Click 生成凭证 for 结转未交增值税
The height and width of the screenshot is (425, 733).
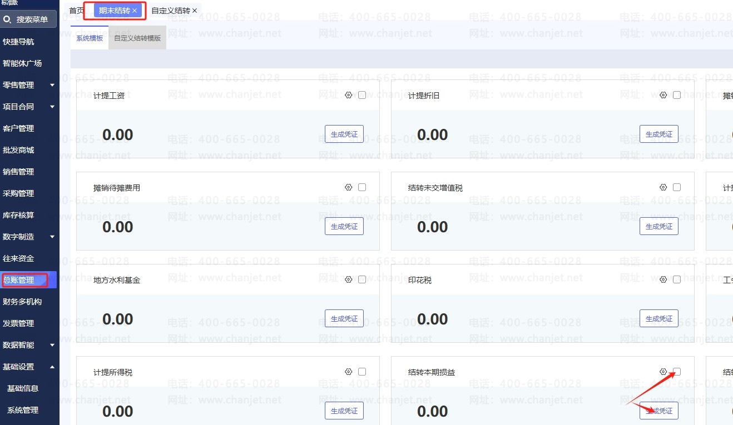pyautogui.click(x=659, y=227)
